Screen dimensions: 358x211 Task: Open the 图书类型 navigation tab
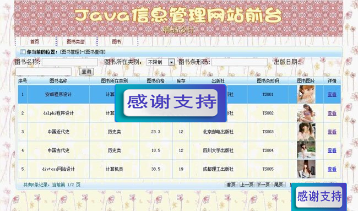[x=75, y=41]
